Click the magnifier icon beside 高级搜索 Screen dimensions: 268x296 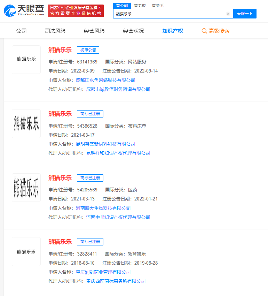(204, 31)
